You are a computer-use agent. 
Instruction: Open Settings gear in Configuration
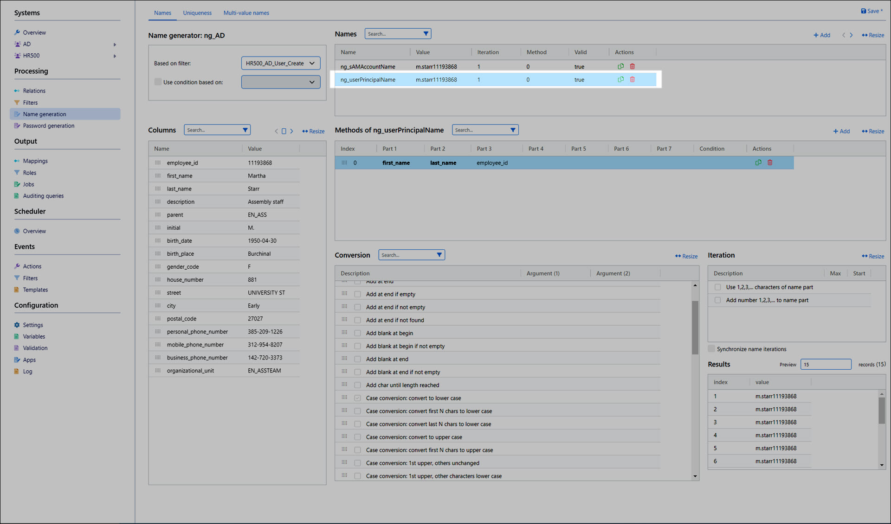pos(17,325)
